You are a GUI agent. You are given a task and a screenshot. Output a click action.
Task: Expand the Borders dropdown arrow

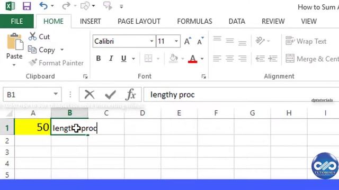[158, 59]
